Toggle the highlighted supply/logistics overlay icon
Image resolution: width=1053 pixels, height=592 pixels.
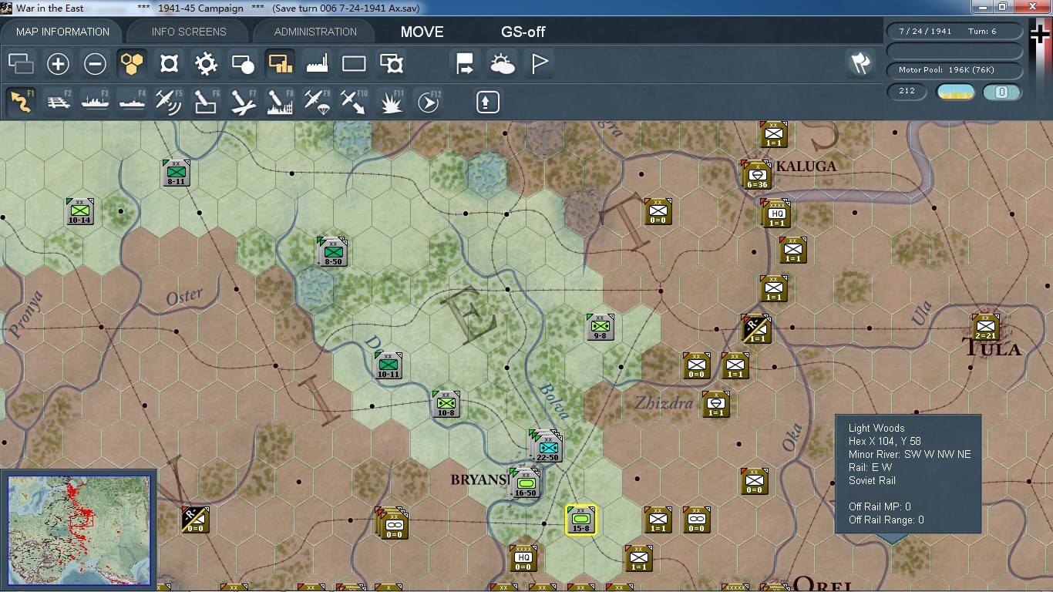280,63
